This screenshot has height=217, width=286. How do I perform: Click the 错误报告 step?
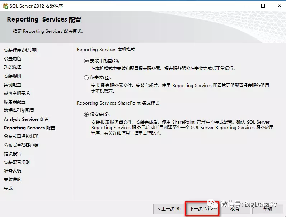(x=13, y=154)
